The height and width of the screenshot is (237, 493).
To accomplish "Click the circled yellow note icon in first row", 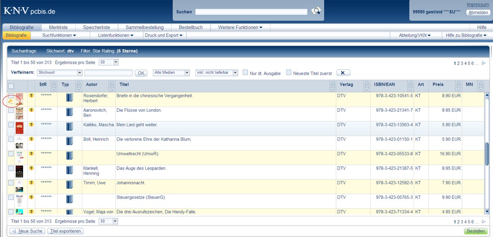I will [x=11, y=101].
